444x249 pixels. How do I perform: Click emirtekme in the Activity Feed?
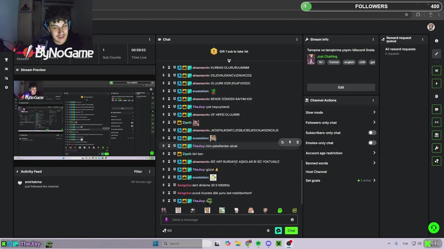pos(33,182)
